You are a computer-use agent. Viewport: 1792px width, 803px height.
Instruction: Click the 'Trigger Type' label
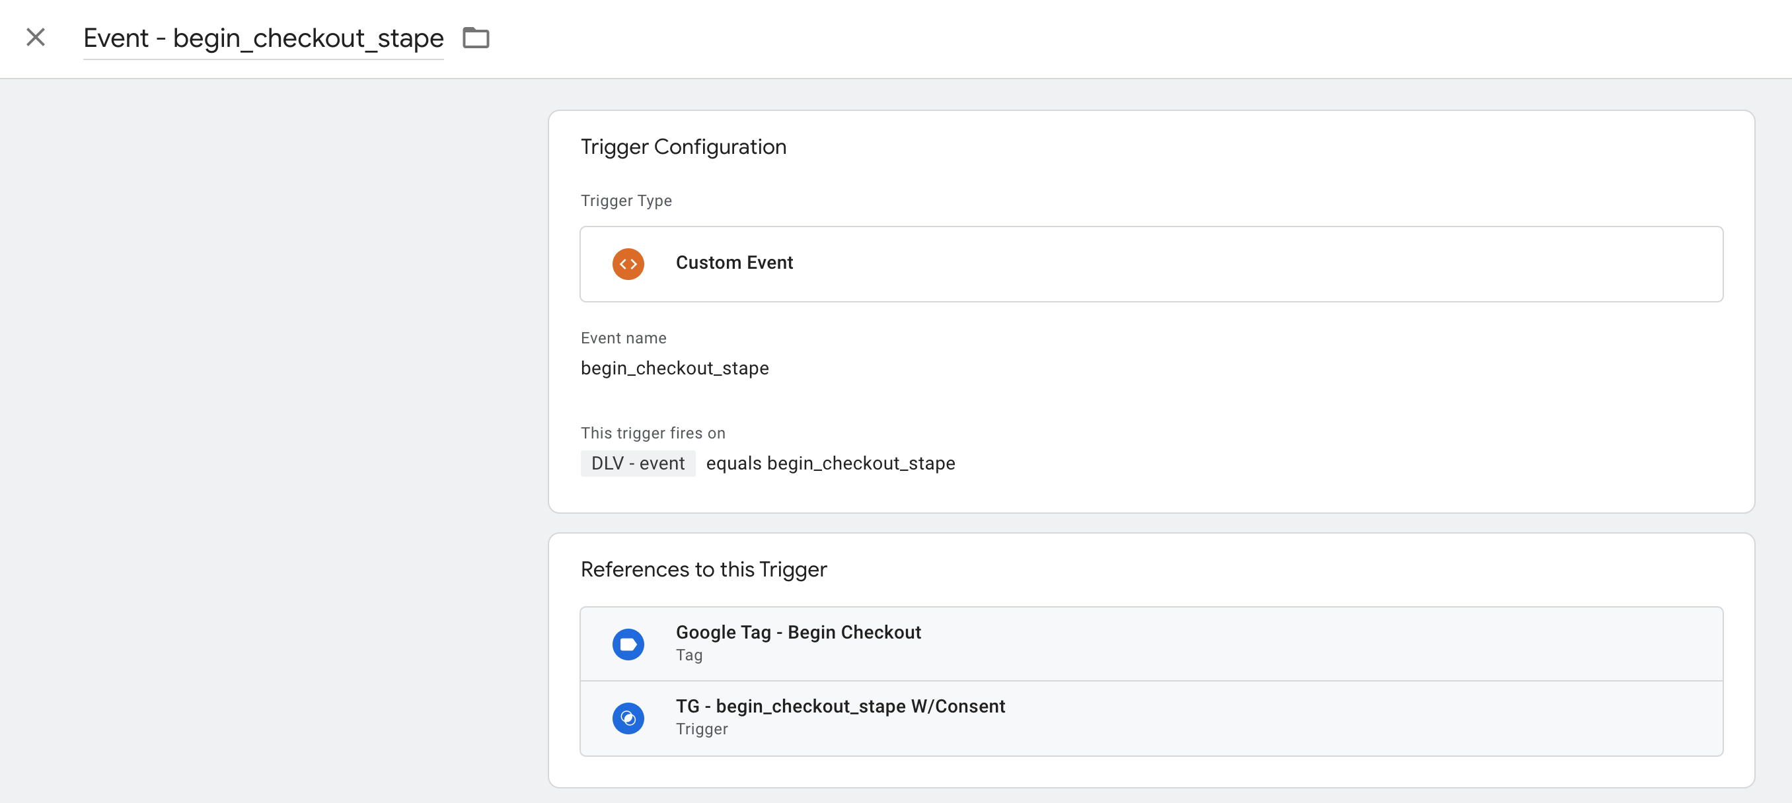pyautogui.click(x=626, y=201)
